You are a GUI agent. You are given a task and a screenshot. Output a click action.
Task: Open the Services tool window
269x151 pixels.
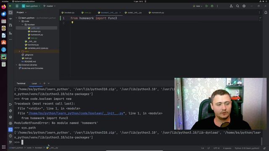(x=11, y=123)
